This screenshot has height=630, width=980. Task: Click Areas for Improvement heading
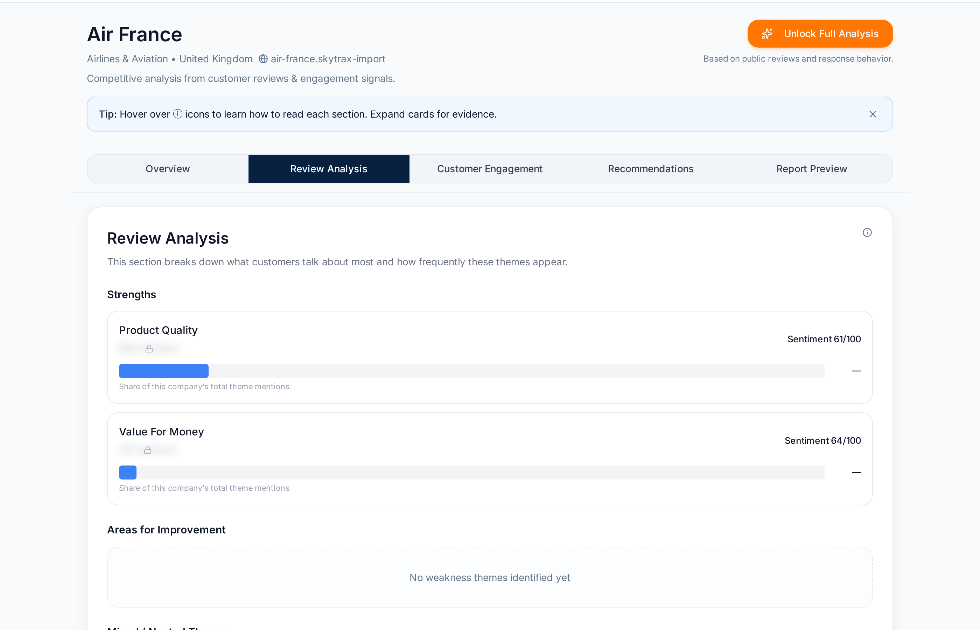[x=166, y=530]
